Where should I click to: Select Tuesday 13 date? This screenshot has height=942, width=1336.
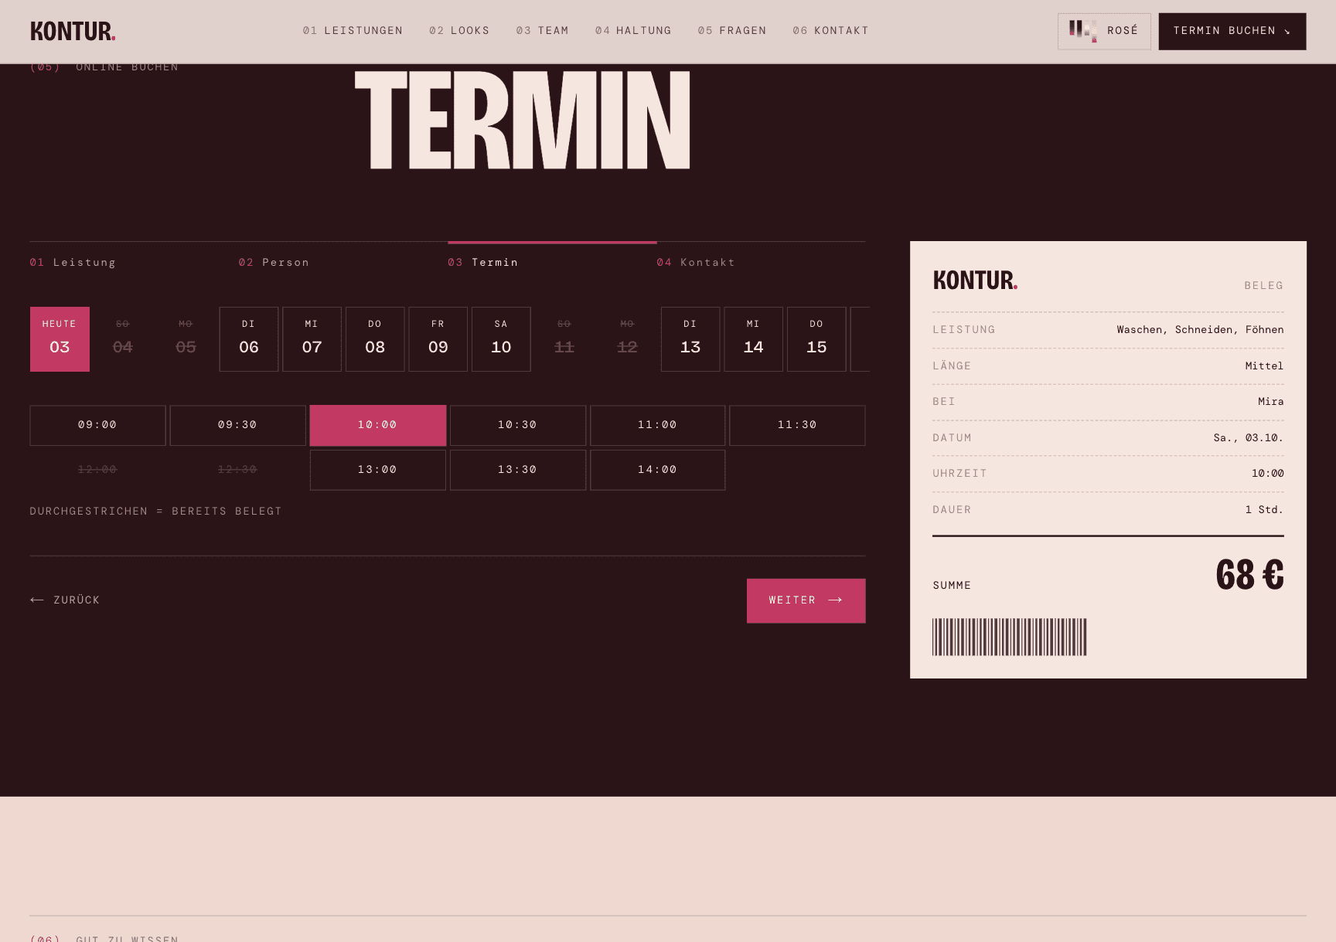(x=690, y=339)
